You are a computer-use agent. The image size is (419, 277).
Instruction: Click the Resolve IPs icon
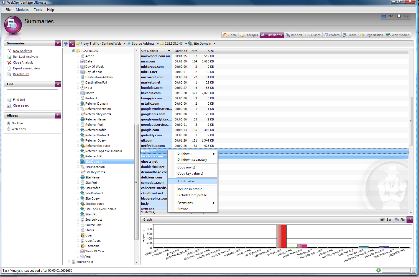point(9,74)
